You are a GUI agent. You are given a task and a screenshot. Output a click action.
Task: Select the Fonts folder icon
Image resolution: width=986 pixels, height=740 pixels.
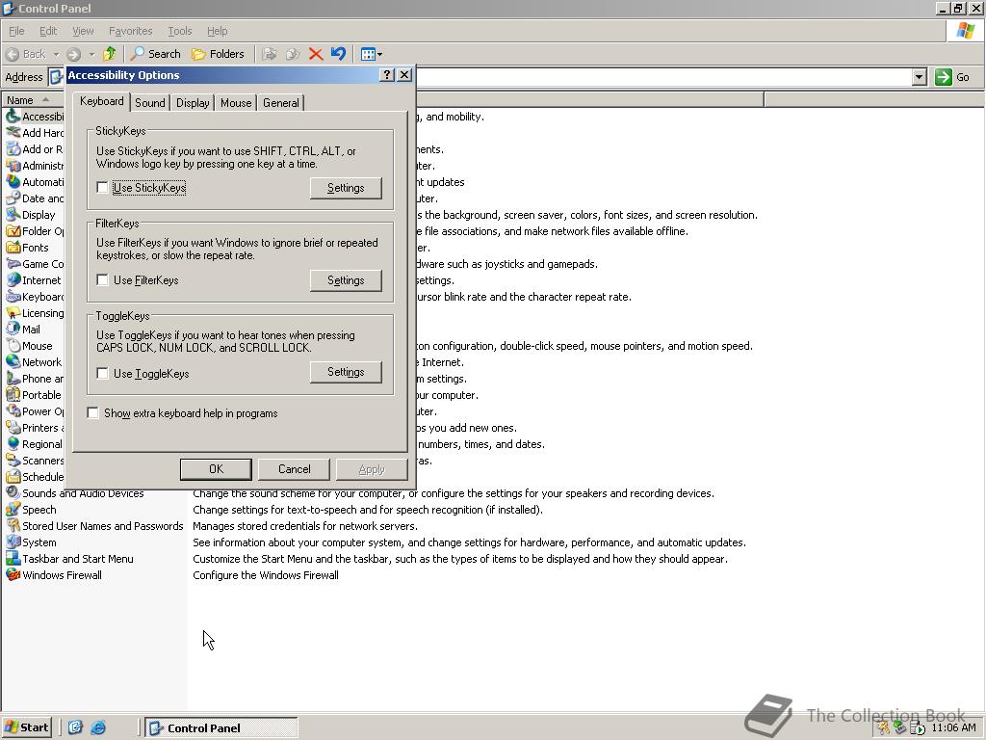coord(13,247)
